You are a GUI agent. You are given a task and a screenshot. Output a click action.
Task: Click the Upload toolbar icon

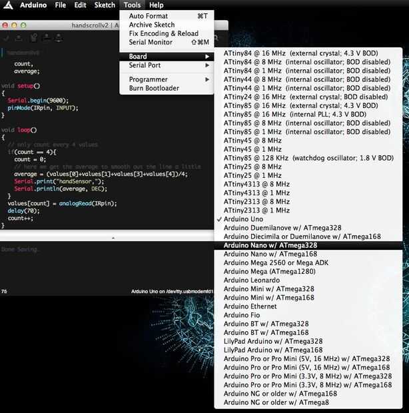coord(19,39)
